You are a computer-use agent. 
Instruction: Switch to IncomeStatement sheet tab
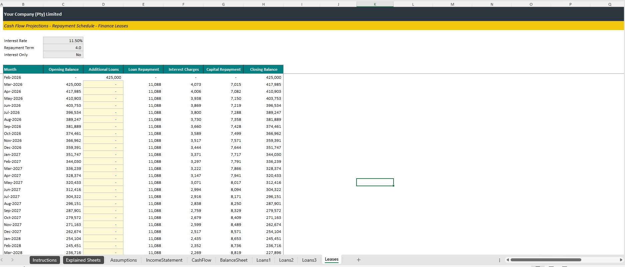coord(164,260)
